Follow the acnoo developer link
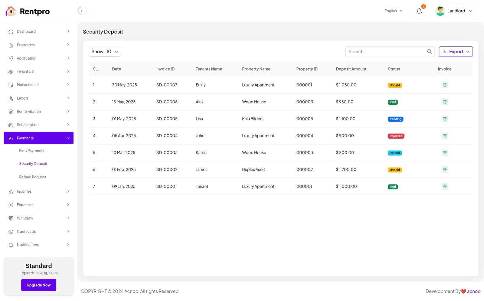The image size is (484, 301). point(473,291)
